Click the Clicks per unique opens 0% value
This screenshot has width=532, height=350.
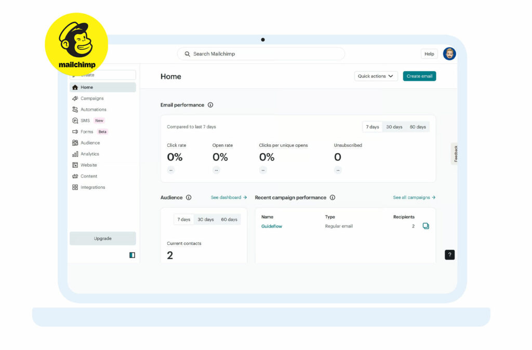pyautogui.click(x=267, y=157)
